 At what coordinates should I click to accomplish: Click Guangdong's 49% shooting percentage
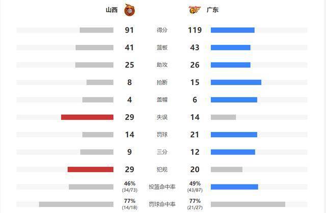(x=195, y=183)
